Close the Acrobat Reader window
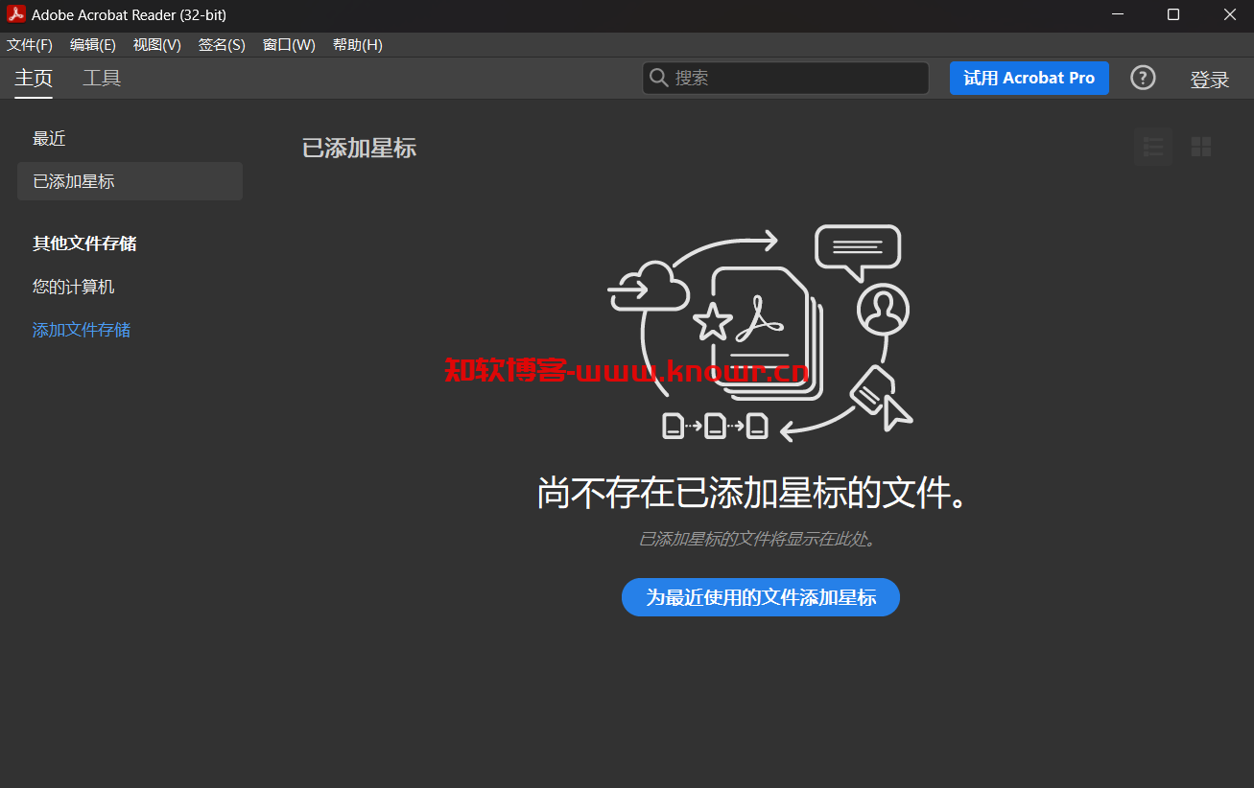 point(1229,14)
